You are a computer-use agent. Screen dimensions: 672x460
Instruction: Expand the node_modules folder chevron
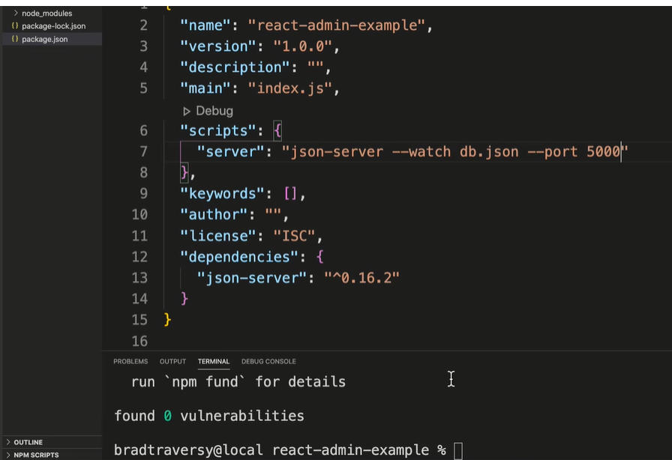click(x=16, y=13)
